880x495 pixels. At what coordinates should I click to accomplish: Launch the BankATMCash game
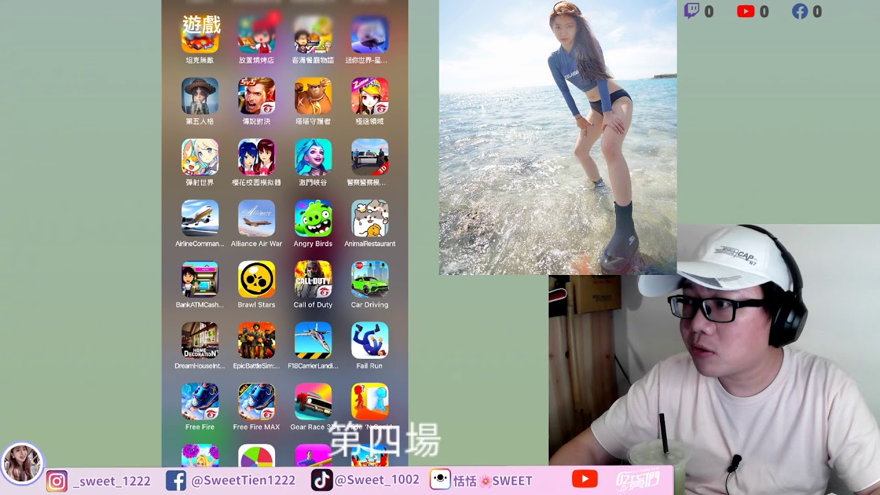pos(200,280)
